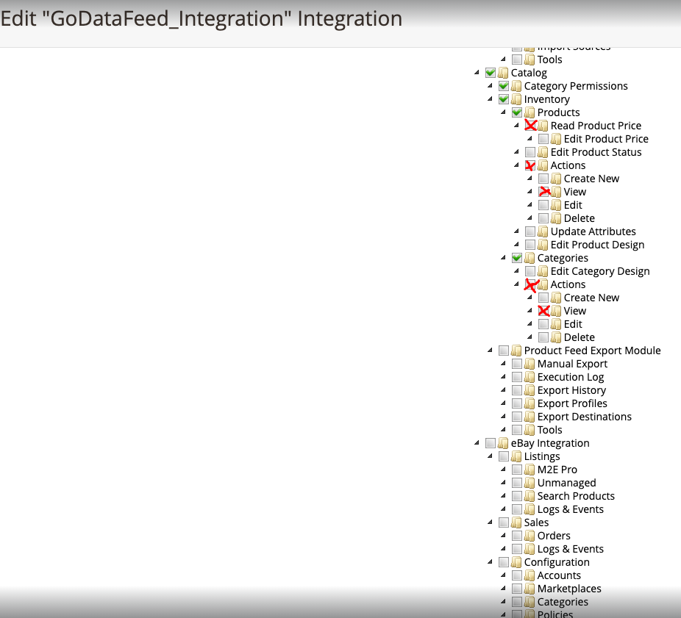Select the "Edit Product Status" label

coord(596,152)
